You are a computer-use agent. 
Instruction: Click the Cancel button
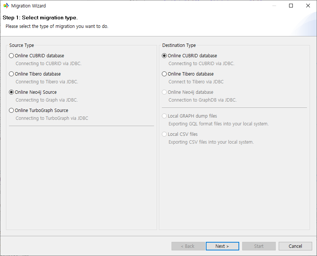[x=295, y=246]
